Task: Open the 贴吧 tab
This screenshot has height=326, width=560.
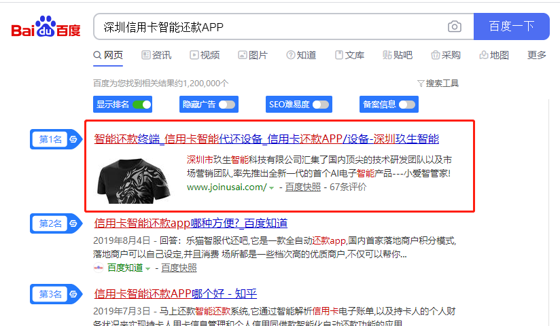Action: point(398,55)
